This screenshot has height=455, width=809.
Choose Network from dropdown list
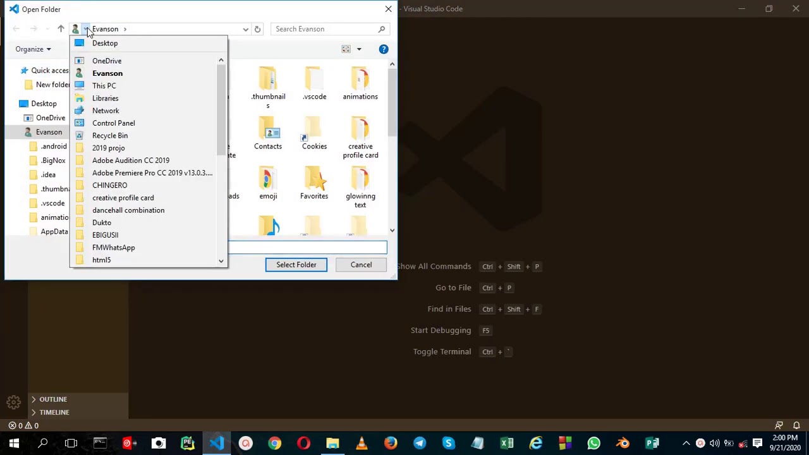pyautogui.click(x=106, y=111)
